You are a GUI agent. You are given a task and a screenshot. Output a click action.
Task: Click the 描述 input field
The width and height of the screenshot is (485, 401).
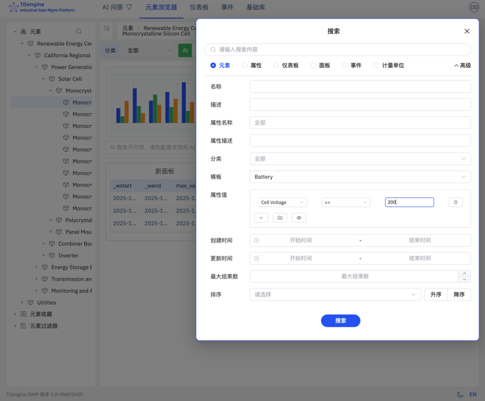click(360, 105)
